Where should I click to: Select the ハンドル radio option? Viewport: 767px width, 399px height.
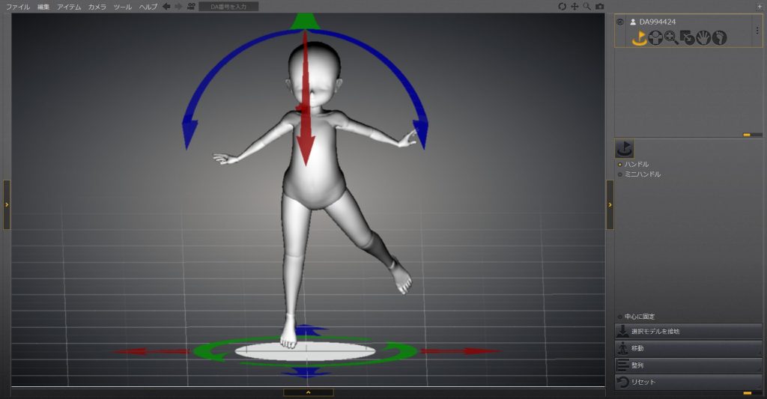pyautogui.click(x=620, y=164)
